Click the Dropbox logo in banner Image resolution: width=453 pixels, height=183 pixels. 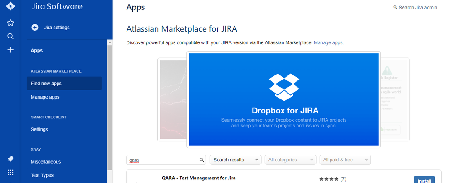[x=284, y=87]
